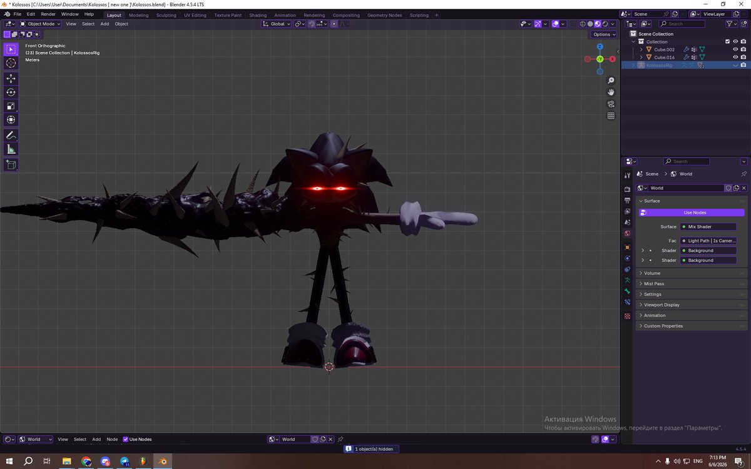Open the View Layer properties tab
Screen dimensions: 751x469
point(627,211)
